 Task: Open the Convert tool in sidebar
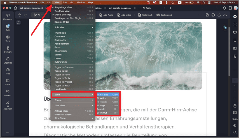[x=8, y=50]
